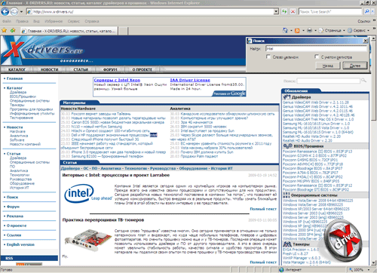Viewport: 377px width, 273px height.
Task: Open the Home button dropdown arrow
Action: tap(291, 30)
